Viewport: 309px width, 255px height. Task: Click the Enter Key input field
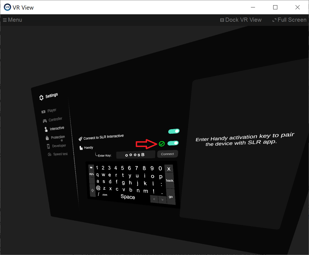tap(135, 155)
